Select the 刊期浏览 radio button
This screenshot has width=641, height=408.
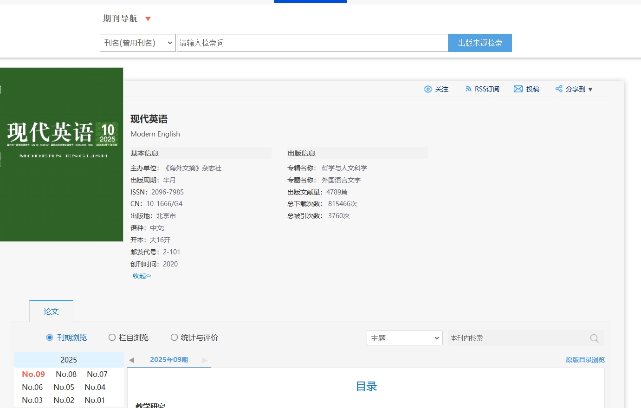(50, 337)
